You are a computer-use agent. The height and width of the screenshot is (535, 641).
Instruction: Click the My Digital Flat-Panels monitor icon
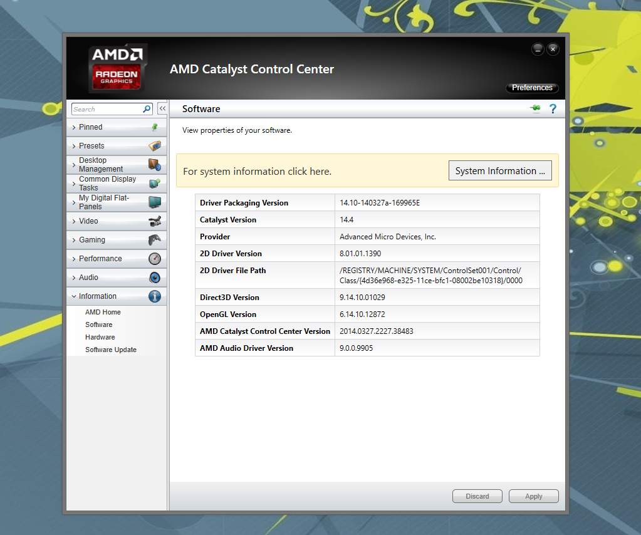tap(155, 202)
